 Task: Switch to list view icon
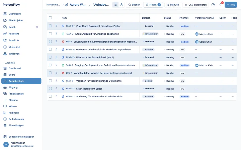tap(115, 5)
